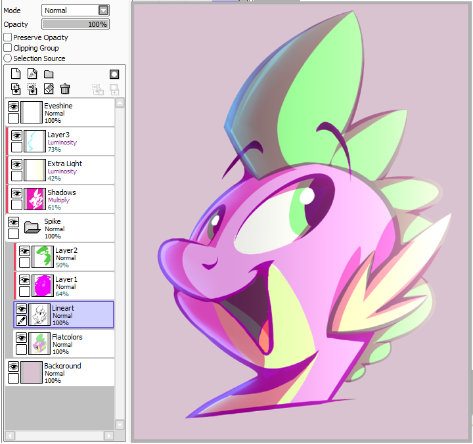Hide the Extra Light layer

click(x=16, y=164)
